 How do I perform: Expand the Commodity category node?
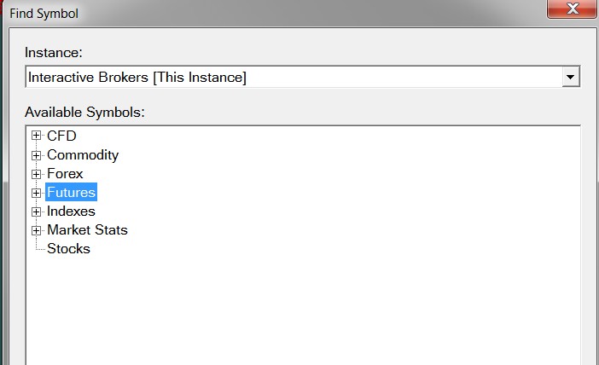[36, 155]
